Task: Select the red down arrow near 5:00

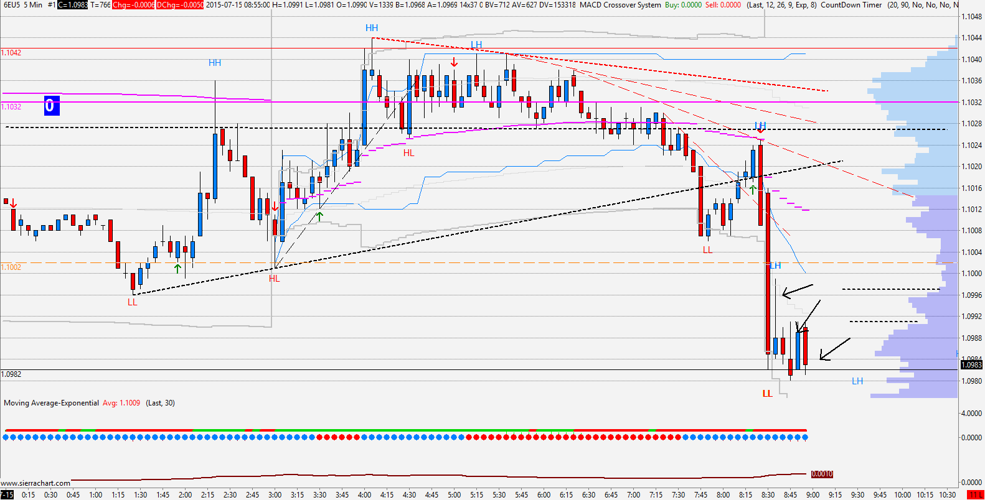Action: click(455, 62)
